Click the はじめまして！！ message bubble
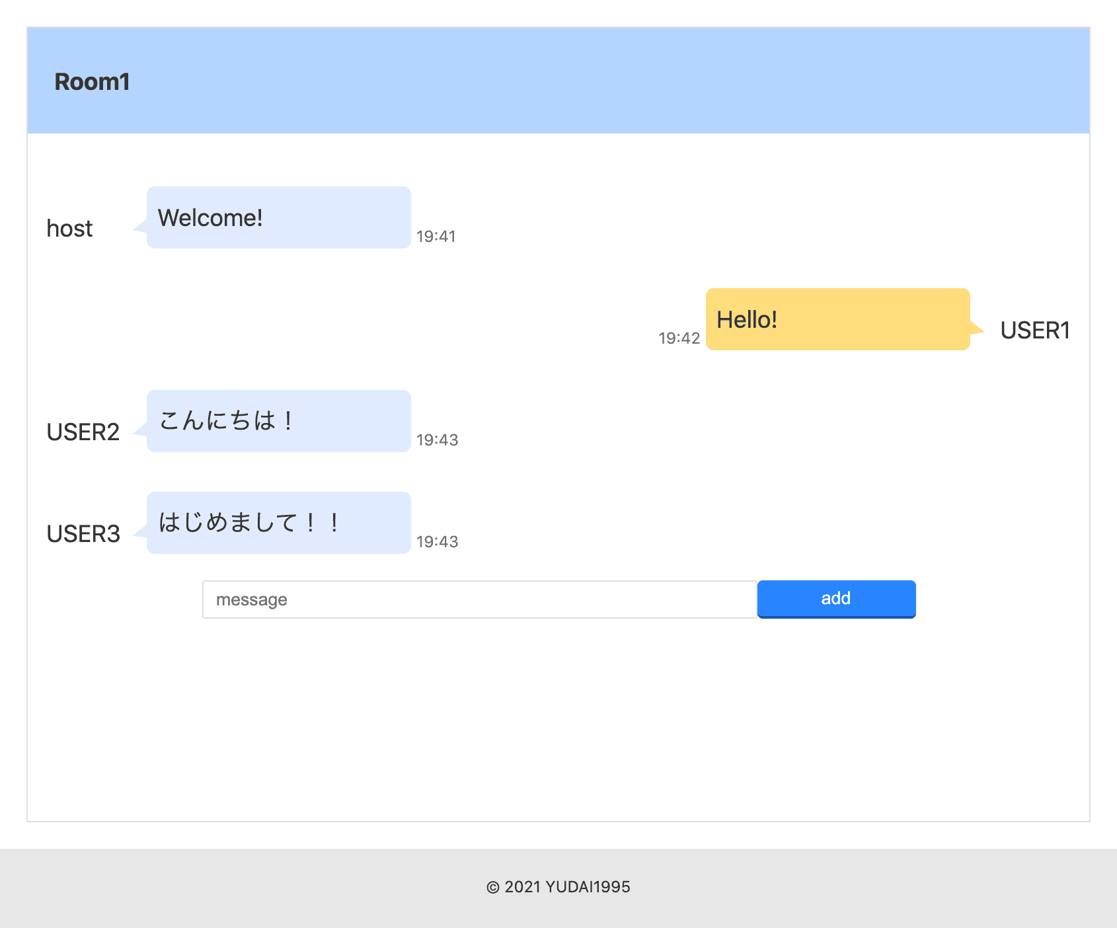The image size is (1117, 928). click(278, 523)
